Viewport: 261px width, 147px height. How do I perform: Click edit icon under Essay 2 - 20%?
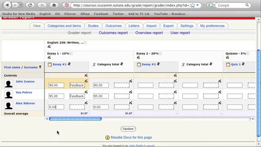pyautogui.click(x=138, y=57)
